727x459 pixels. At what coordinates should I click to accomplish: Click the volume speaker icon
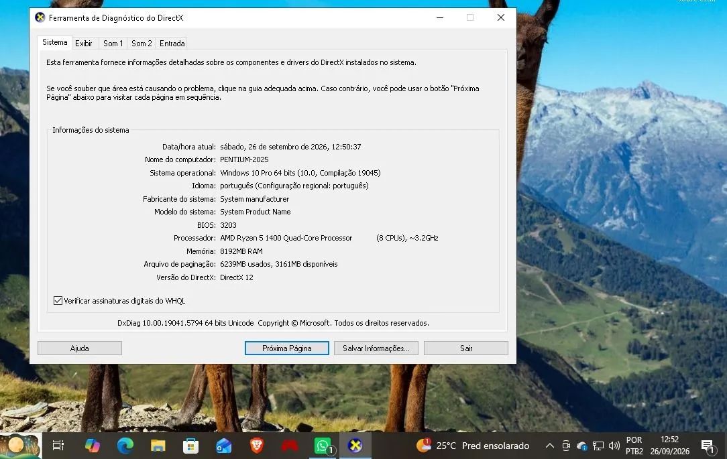[614, 446]
